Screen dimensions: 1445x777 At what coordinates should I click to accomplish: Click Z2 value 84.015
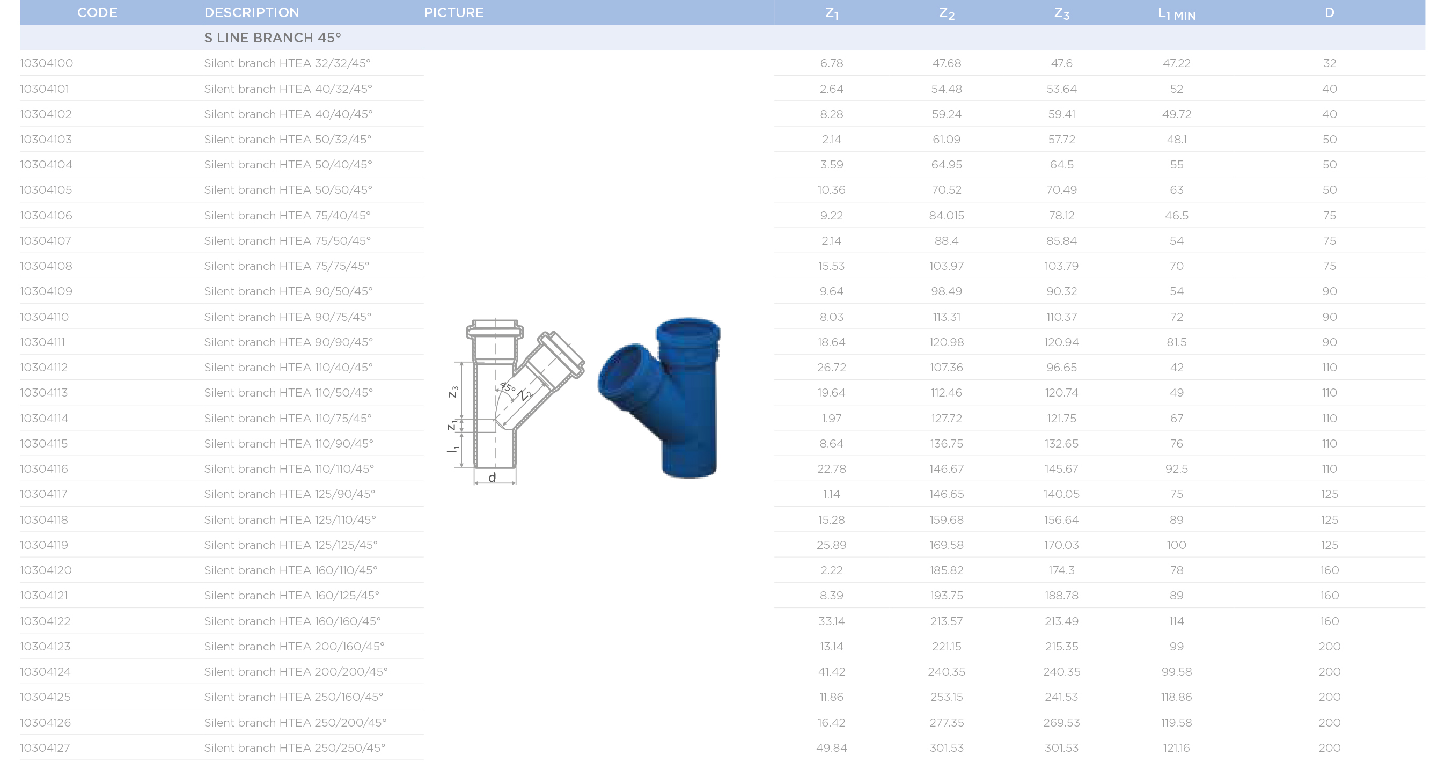[947, 215]
